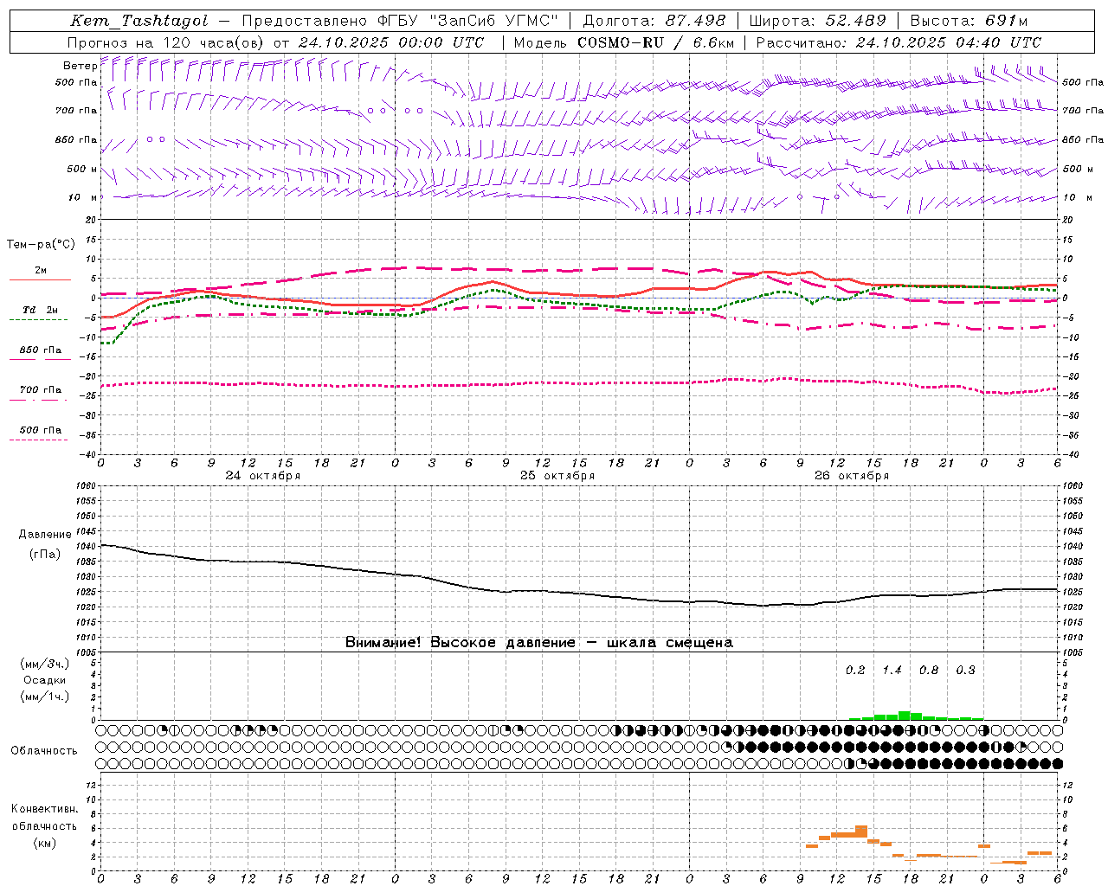The width and height of the screenshot is (1108, 886).
Task: Select the '(мм/3ч.)' unit label
Action: click(x=45, y=664)
